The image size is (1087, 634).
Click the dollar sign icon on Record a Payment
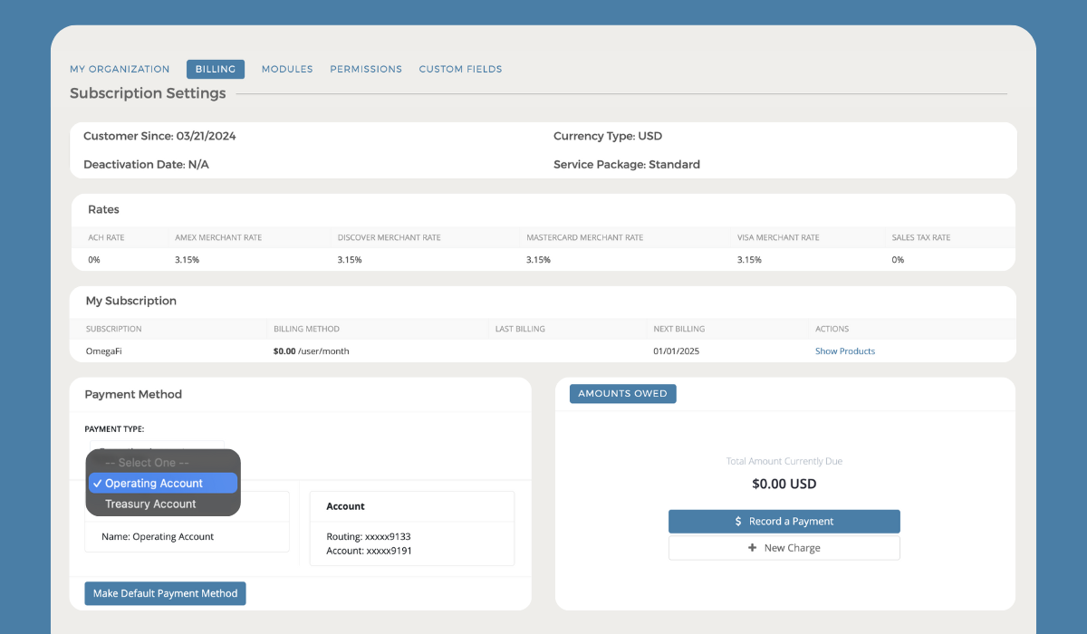[738, 522]
